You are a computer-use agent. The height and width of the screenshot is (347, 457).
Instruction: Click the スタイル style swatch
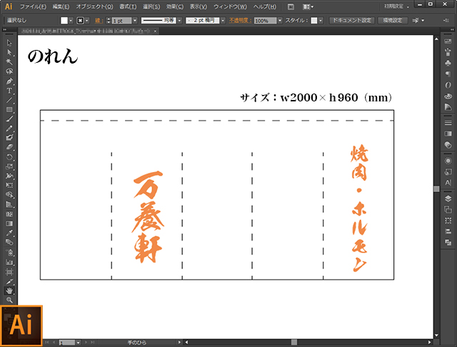[x=314, y=21]
